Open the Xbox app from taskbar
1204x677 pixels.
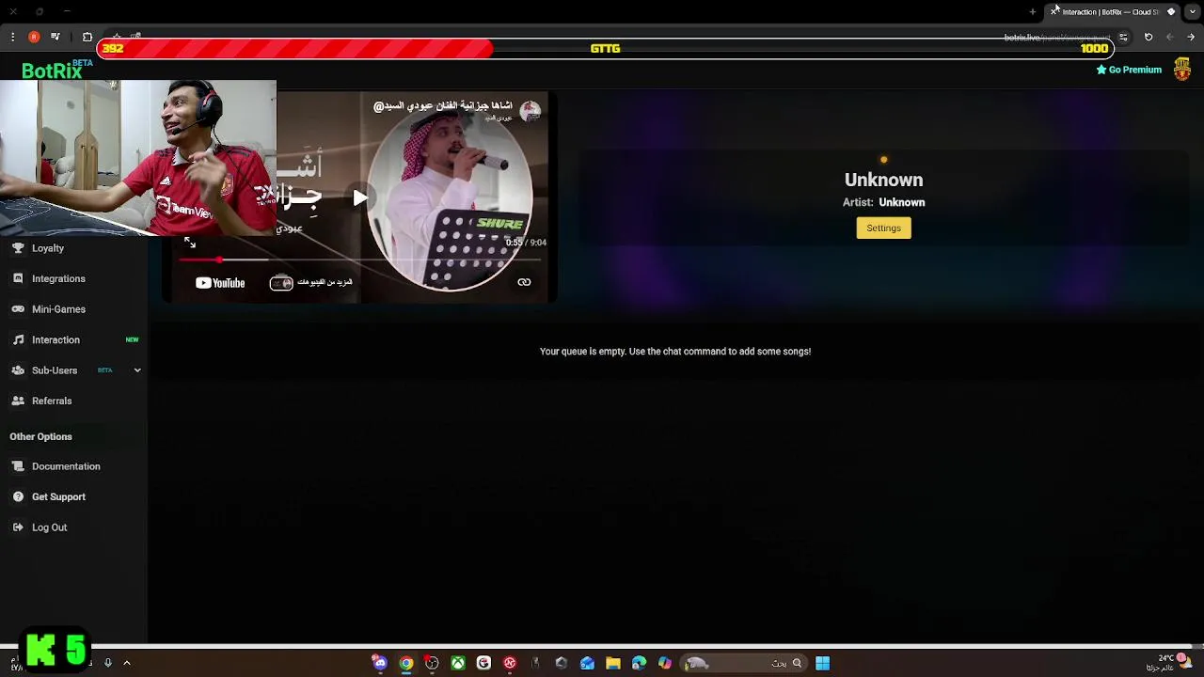[458, 663]
